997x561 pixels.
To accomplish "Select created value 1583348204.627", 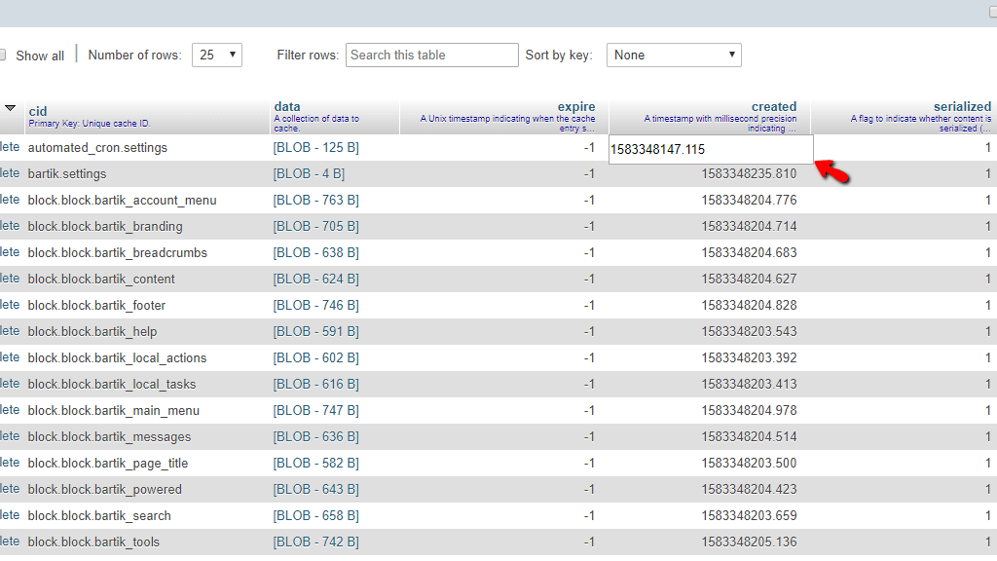I will (749, 279).
